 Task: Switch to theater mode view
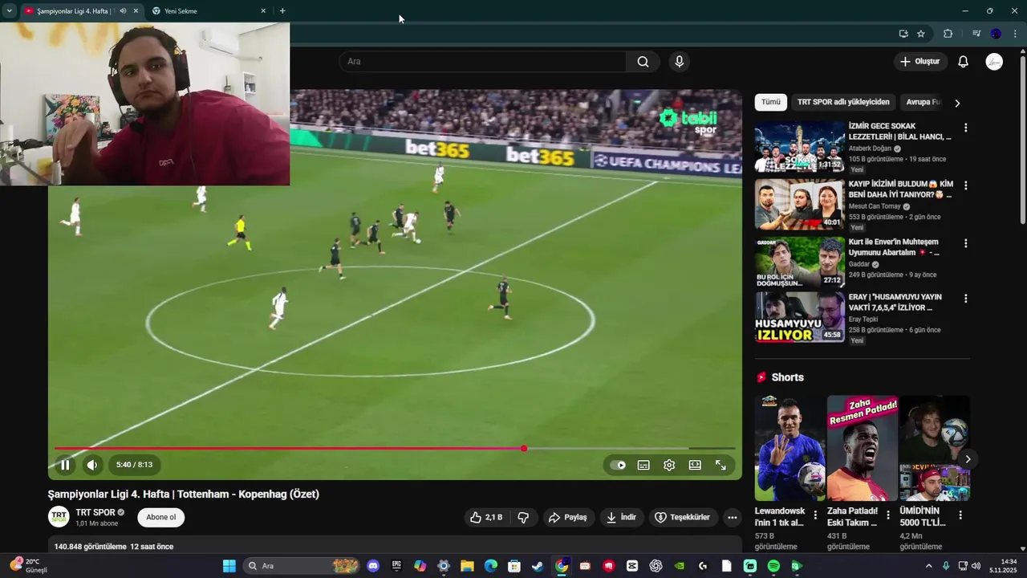695,465
